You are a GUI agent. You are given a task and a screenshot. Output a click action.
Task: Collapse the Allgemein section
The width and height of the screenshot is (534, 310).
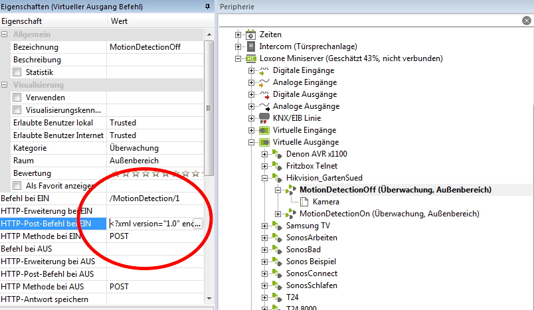[x=5, y=35]
